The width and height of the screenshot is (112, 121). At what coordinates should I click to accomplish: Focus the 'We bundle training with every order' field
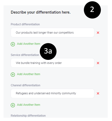[x=52, y=63]
